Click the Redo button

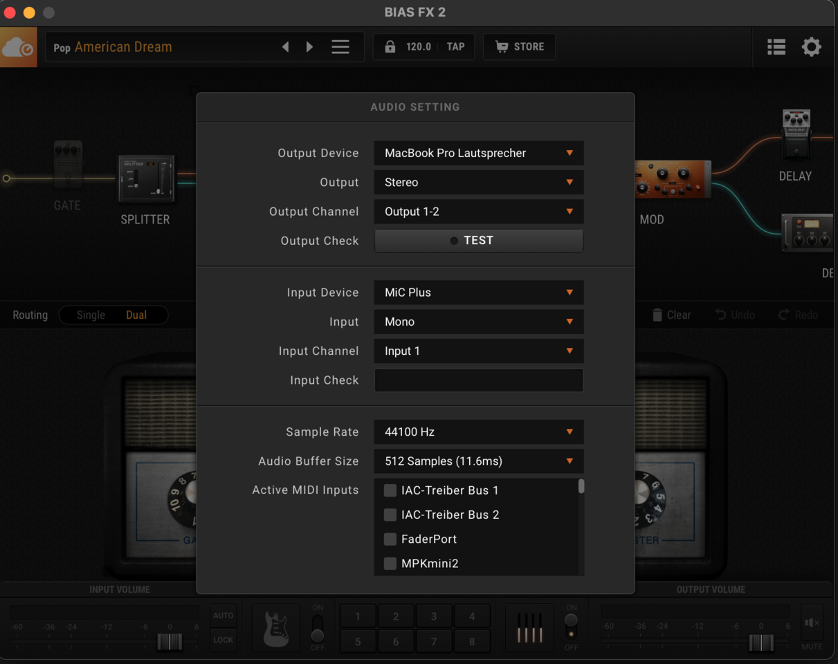pyautogui.click(x=798, y=315)
